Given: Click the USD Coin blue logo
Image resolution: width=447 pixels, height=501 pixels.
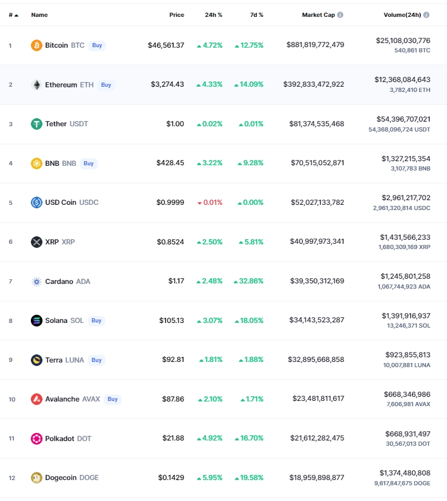Looking at the screenshot, I should [x=37, y=202].
